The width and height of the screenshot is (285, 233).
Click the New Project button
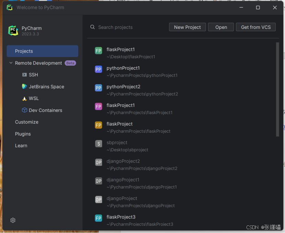pos(187,27)
